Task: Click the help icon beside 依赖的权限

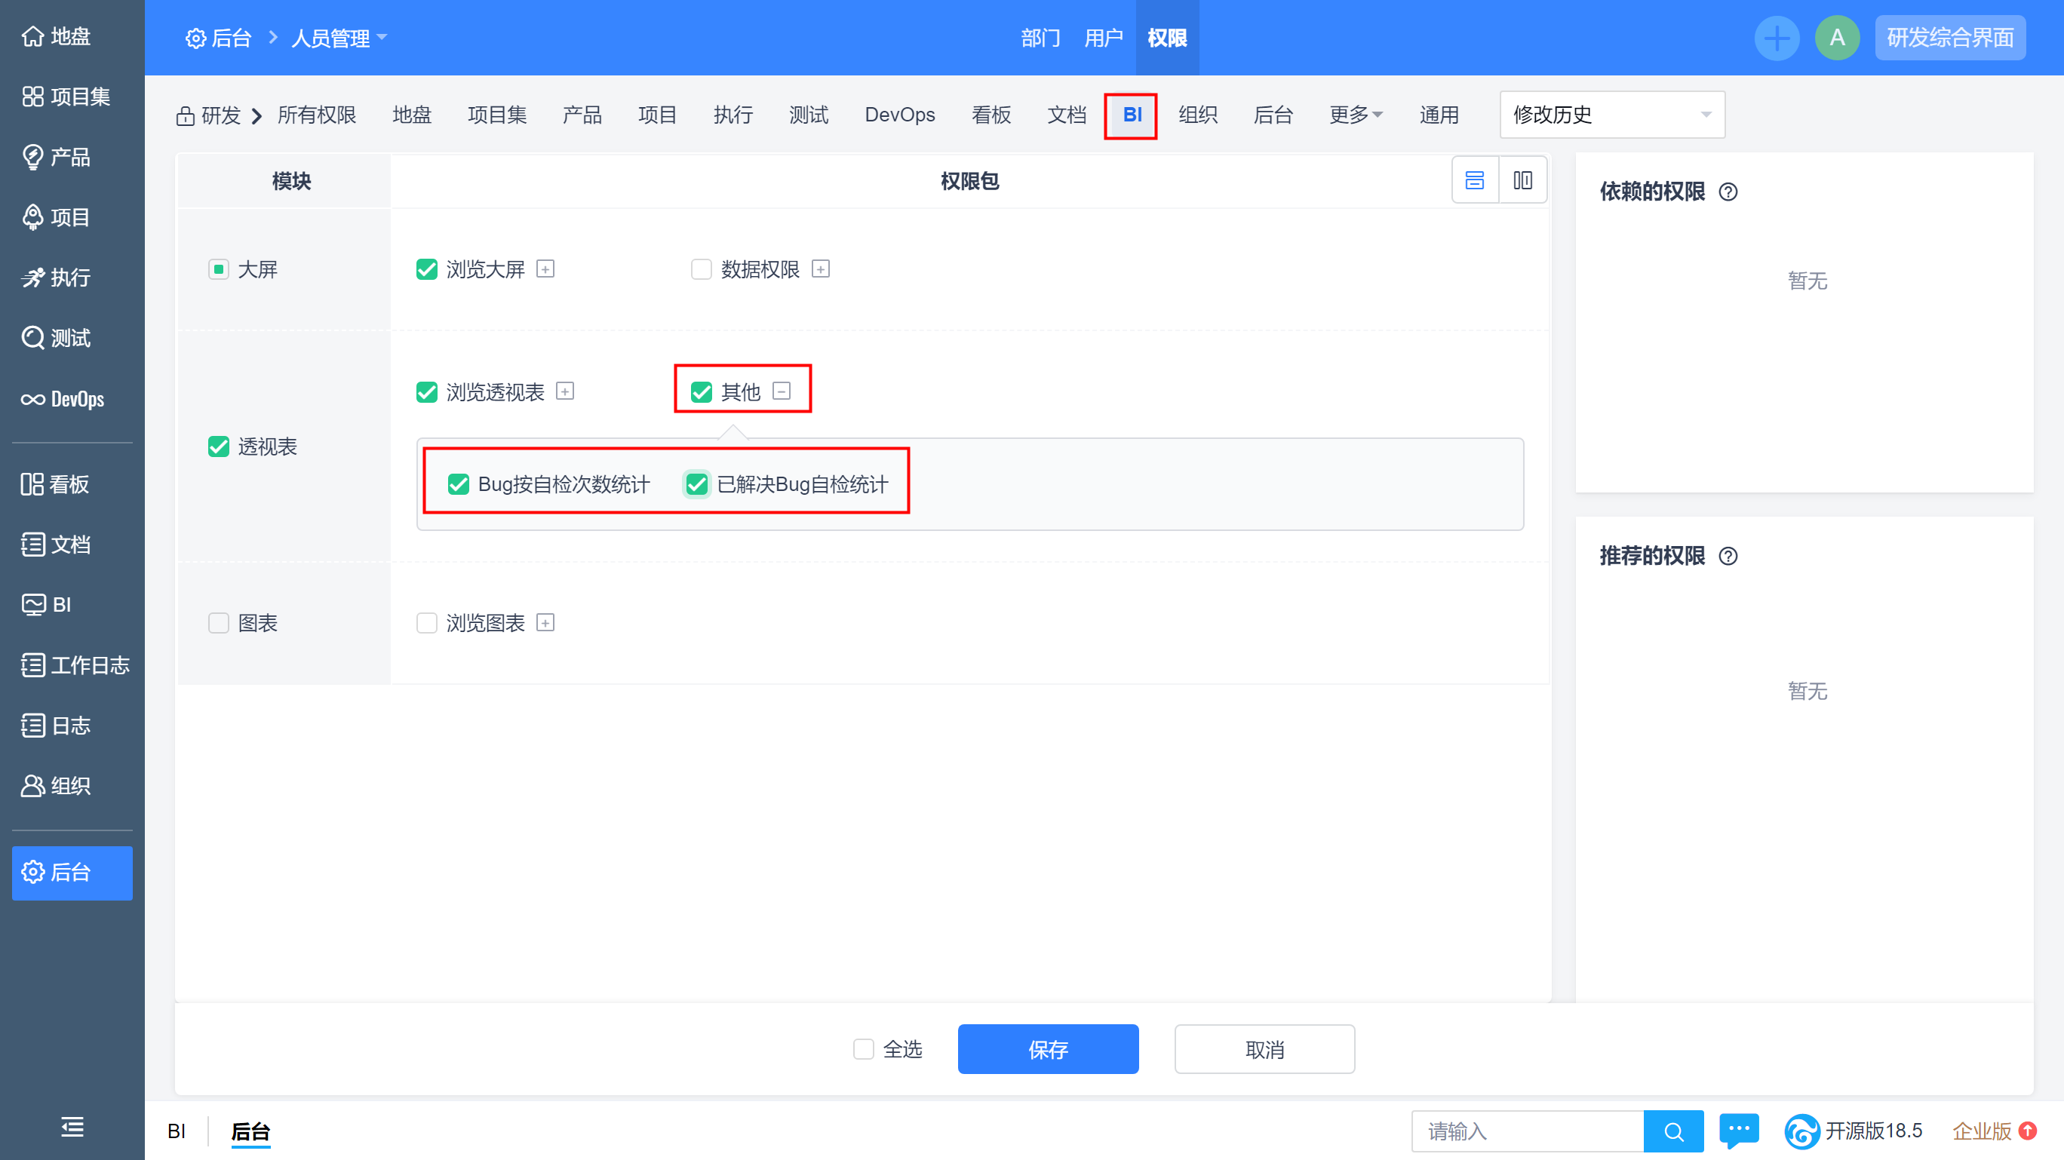Action: pos(1728,192)
